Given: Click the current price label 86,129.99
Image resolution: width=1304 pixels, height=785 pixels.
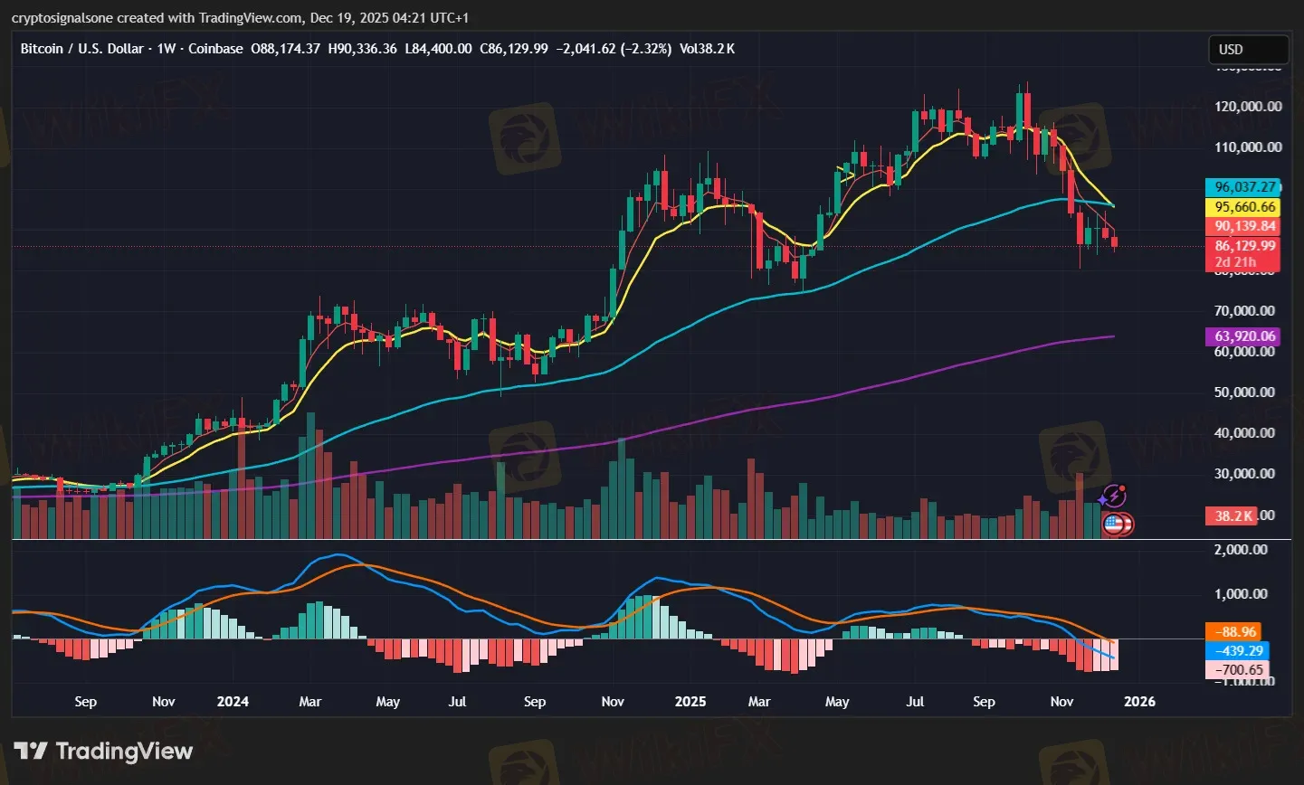Looking at the screenshot, I should pyautogui.click(x=1244, y=246).
